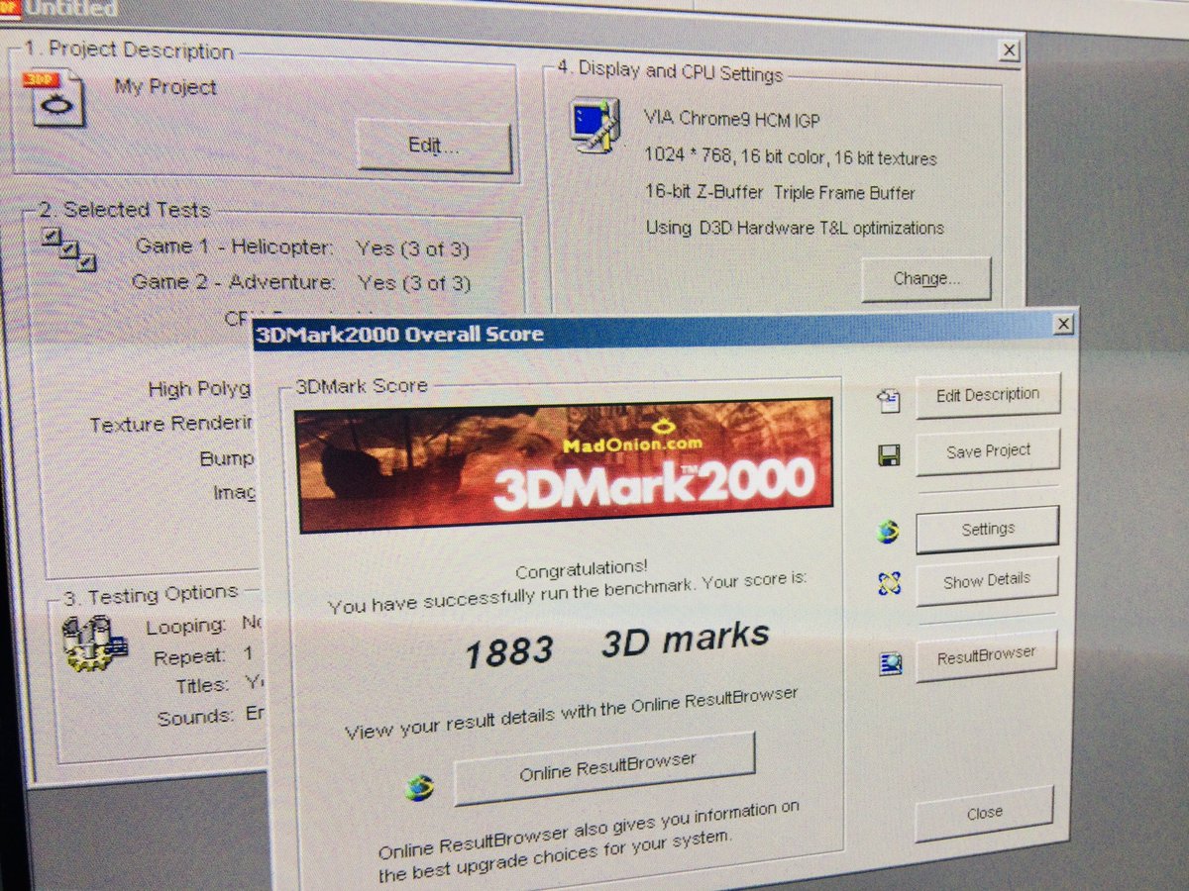Click the 'Untitled' window title
This screenshot has height=891, width=1189.
pyautogui.click(x=70, y=9)
